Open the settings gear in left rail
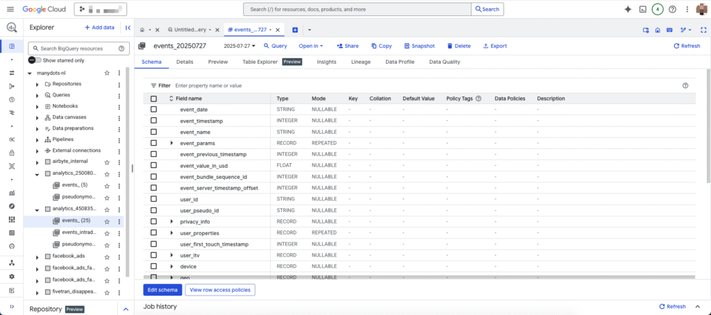 pos(12,276)
